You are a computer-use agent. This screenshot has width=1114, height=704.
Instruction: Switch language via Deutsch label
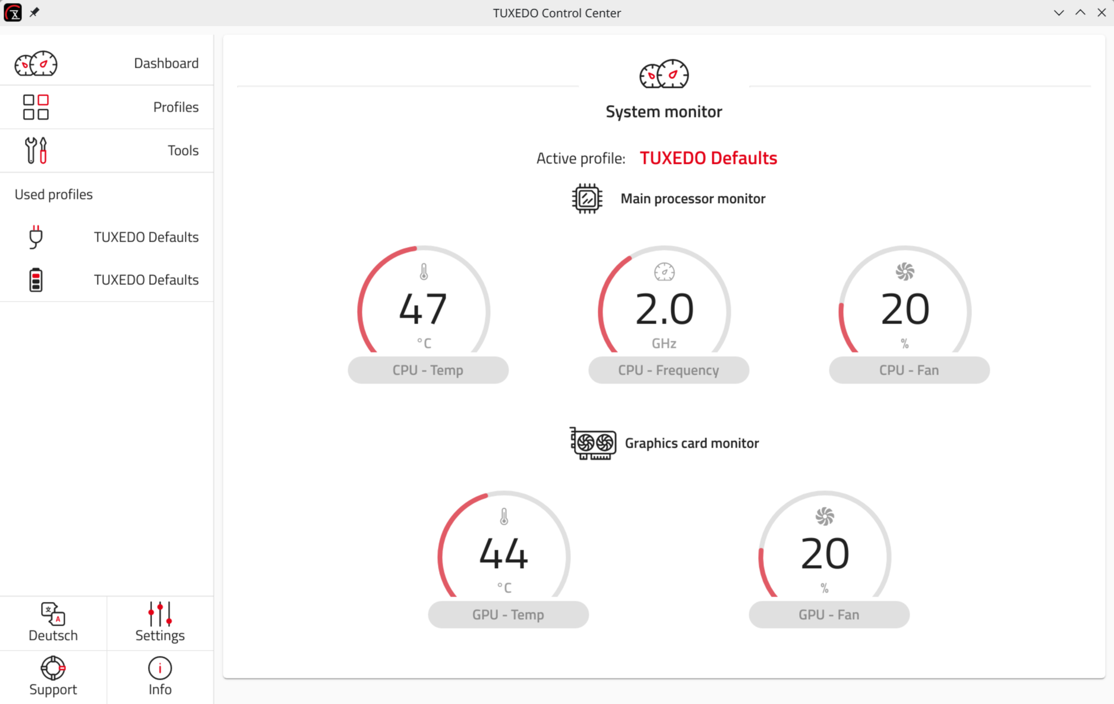[x=53, y=635]
